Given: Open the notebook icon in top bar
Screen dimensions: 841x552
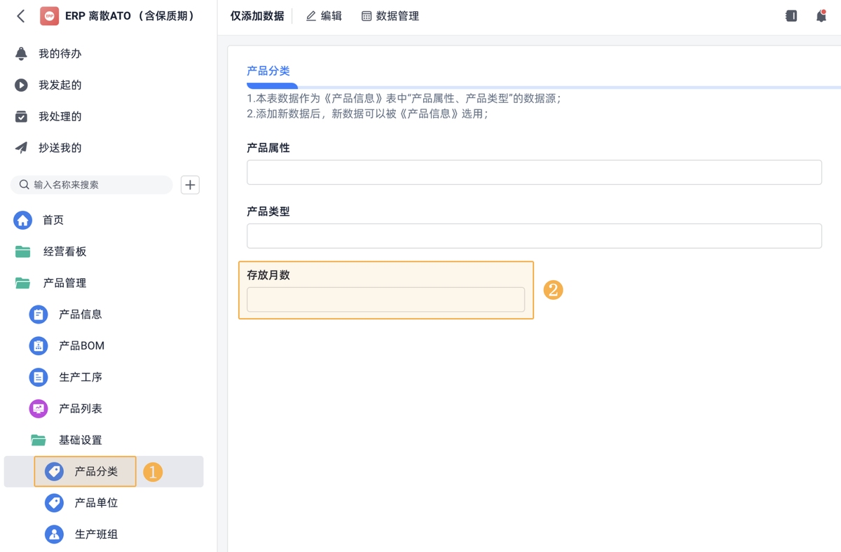Looking at the screenshot, I should (791, 16).
